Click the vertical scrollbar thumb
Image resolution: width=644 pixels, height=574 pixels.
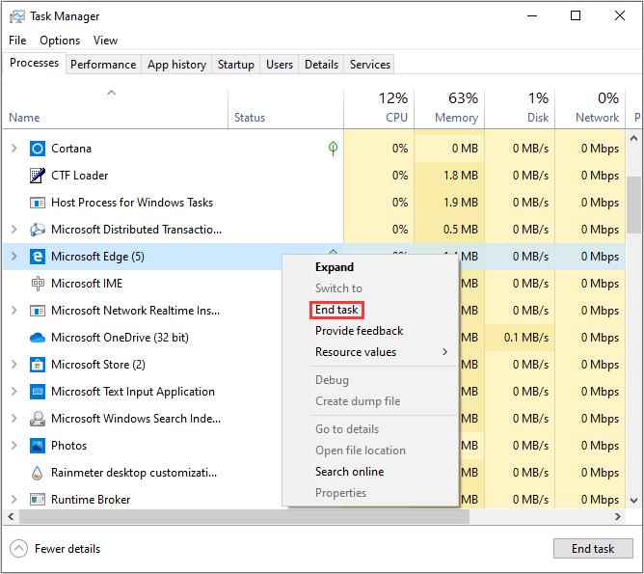click(633, 205)
